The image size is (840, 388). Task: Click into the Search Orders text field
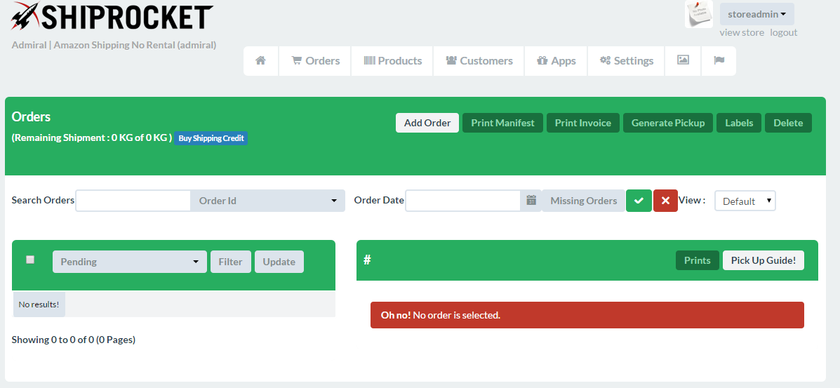133,201
